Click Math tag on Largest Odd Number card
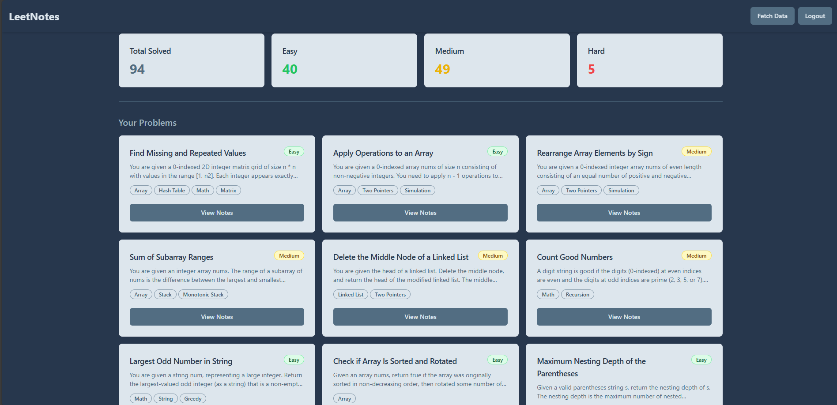This screenshot has height=405, width=837. 141,399
